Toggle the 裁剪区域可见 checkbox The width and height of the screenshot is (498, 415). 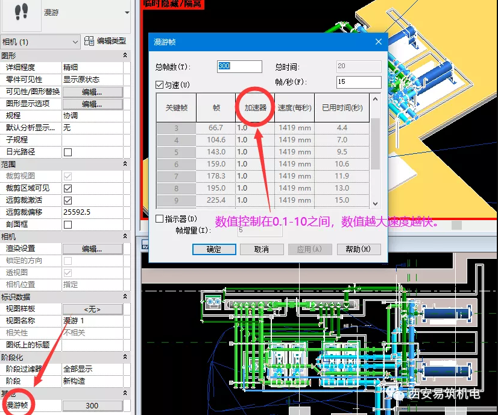coord(68,188)
